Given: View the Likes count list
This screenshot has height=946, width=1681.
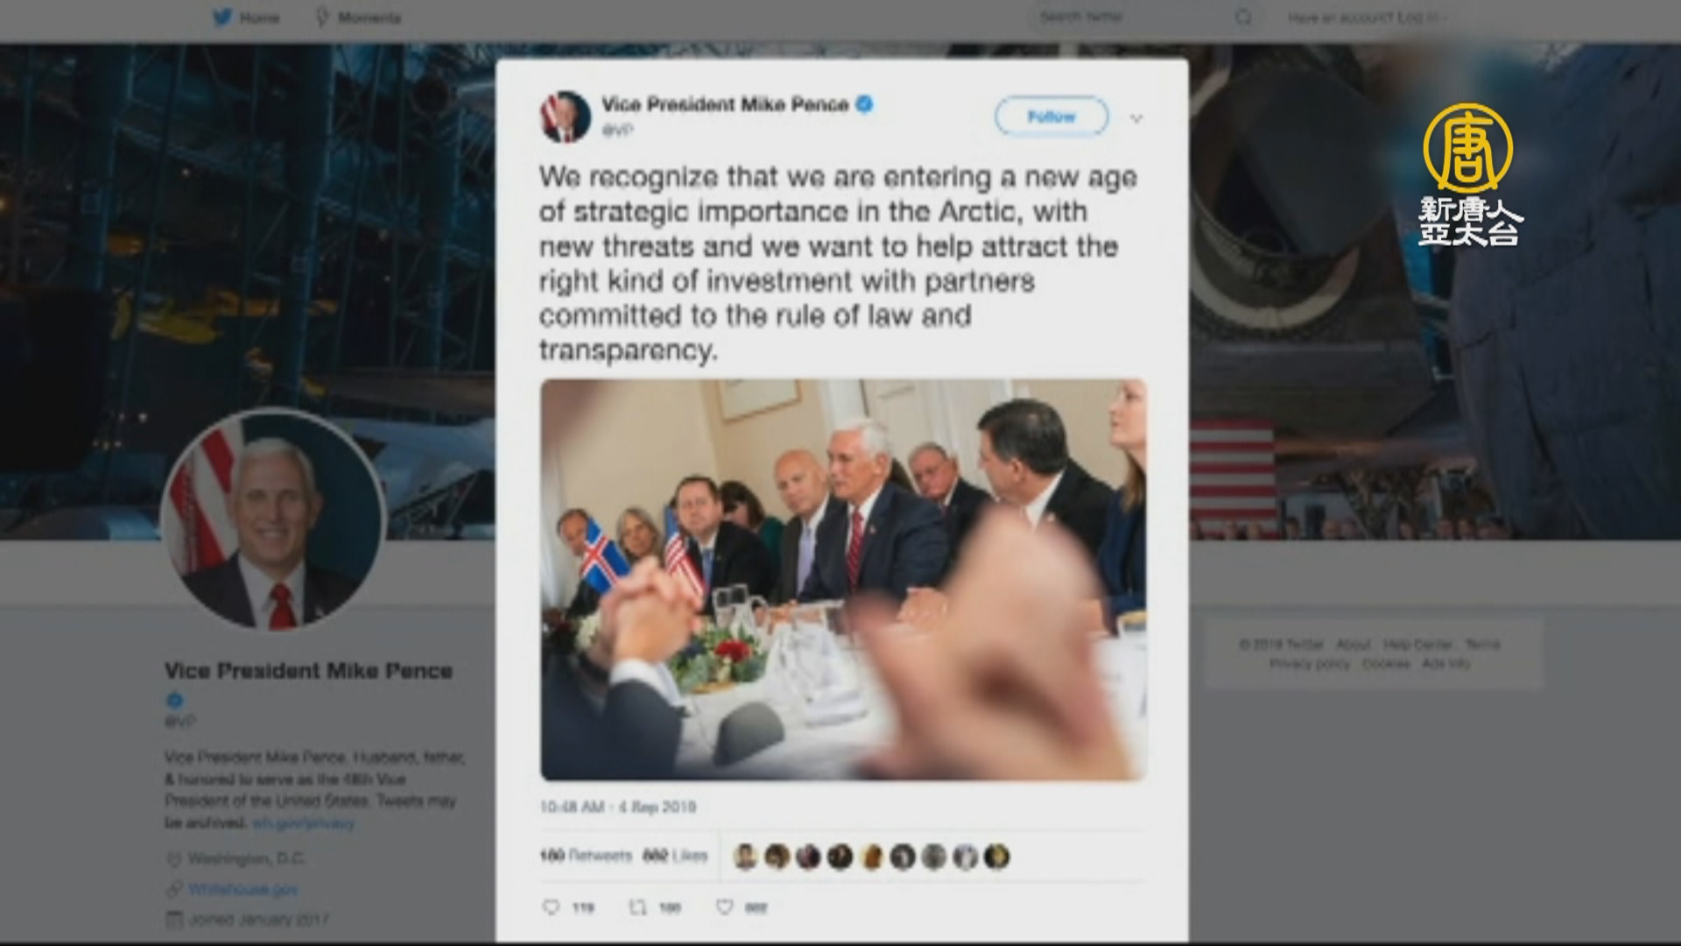Looking at the screenshot, I should coord(675,856).
